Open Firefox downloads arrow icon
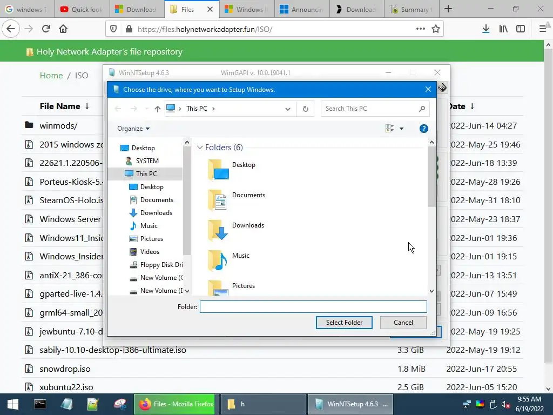553x415 pixels. point(485,29)
